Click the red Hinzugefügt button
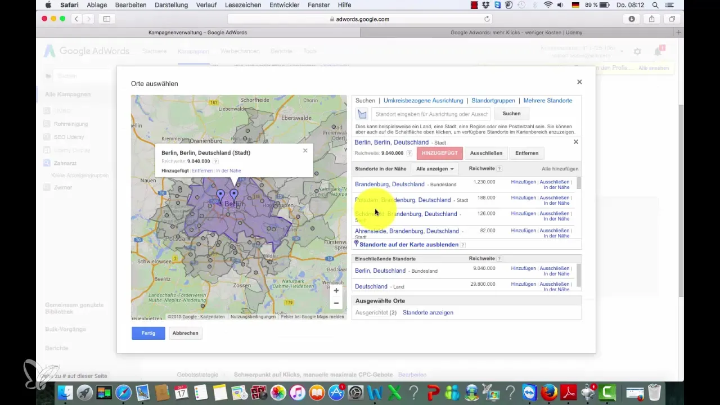 [440, 153]
